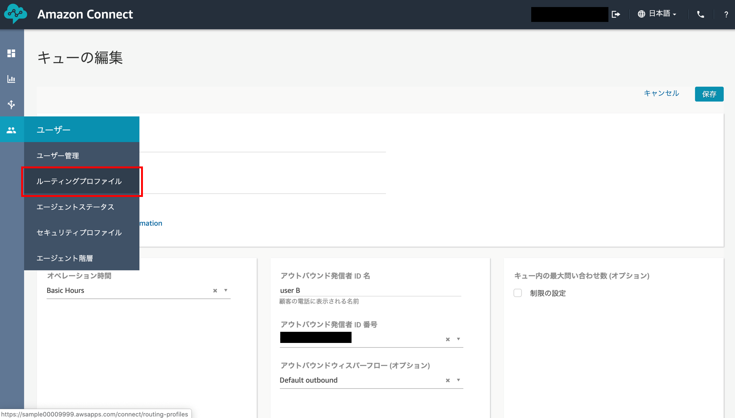Expand the Default outbound whisper flow dropdown
Image resolution: width=735 pixels, height=418 pixels.
pos(458,380)
